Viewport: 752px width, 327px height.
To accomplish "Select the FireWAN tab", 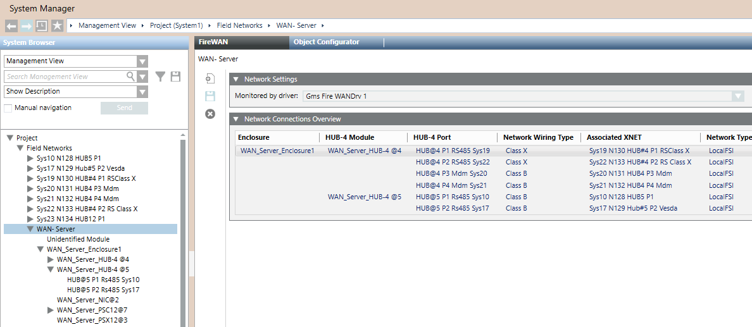I will tap(213, 42).
